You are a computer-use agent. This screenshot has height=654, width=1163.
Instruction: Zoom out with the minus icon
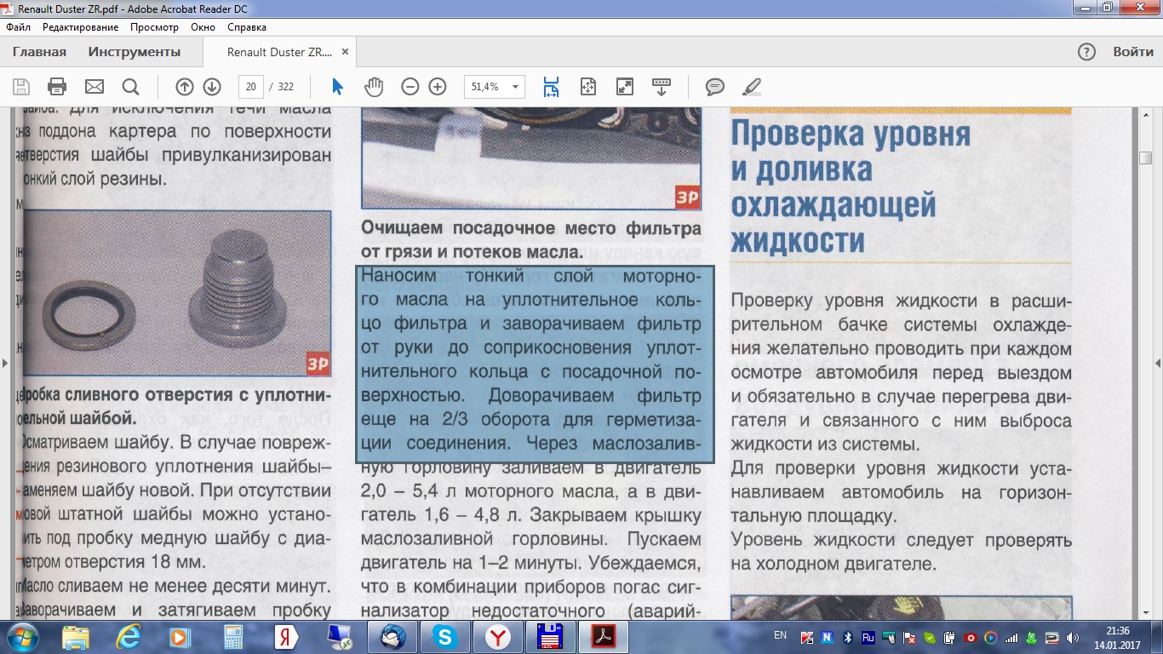410,87
